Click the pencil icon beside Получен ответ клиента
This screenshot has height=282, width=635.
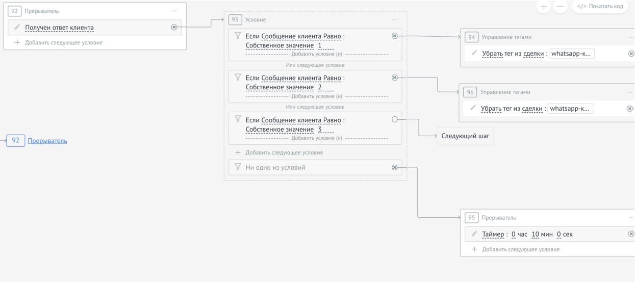point(17,28)
